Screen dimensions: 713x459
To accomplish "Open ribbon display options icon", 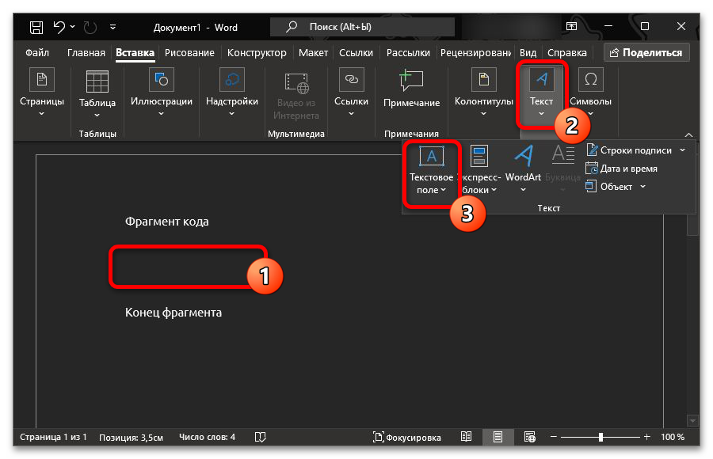I will pos(571,26).
